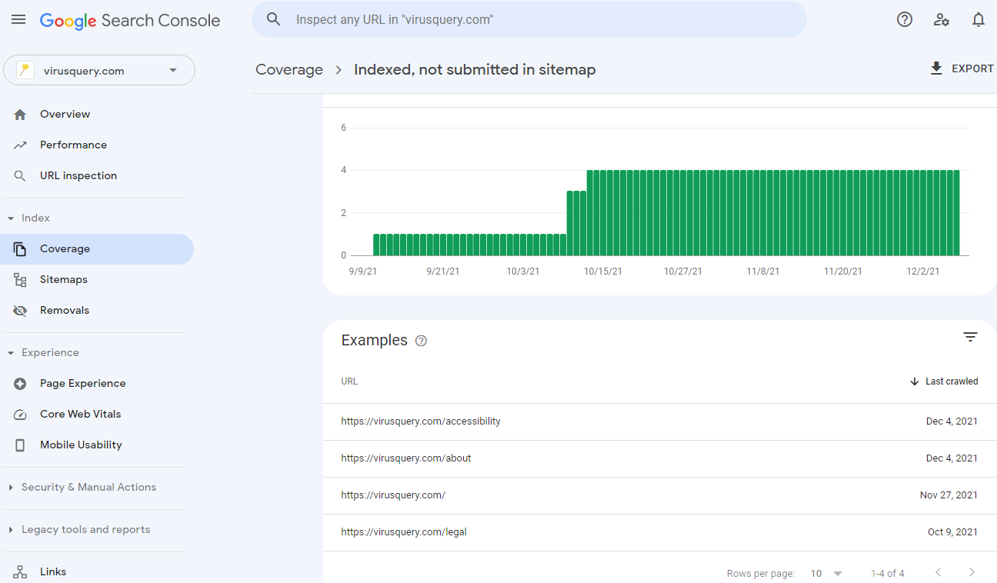This screenshot has width=997, height=583.
Task: Open the Overview menu item
Action: click(97, 114)
